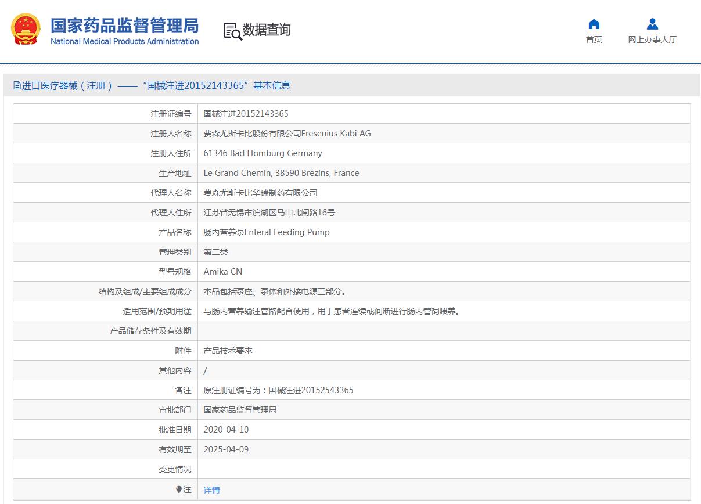Select the intended use text 与肠内营养输注管路配合使用
This screenshot has height=504, width=701.
[332, 311]
